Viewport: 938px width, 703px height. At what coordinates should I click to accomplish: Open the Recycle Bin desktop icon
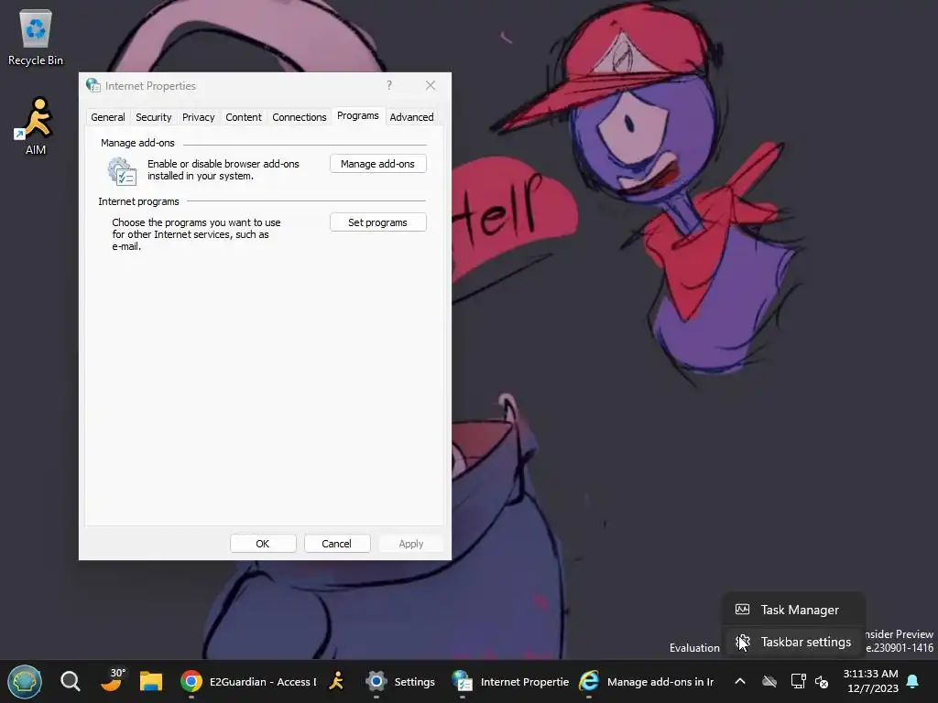[36, 37]
